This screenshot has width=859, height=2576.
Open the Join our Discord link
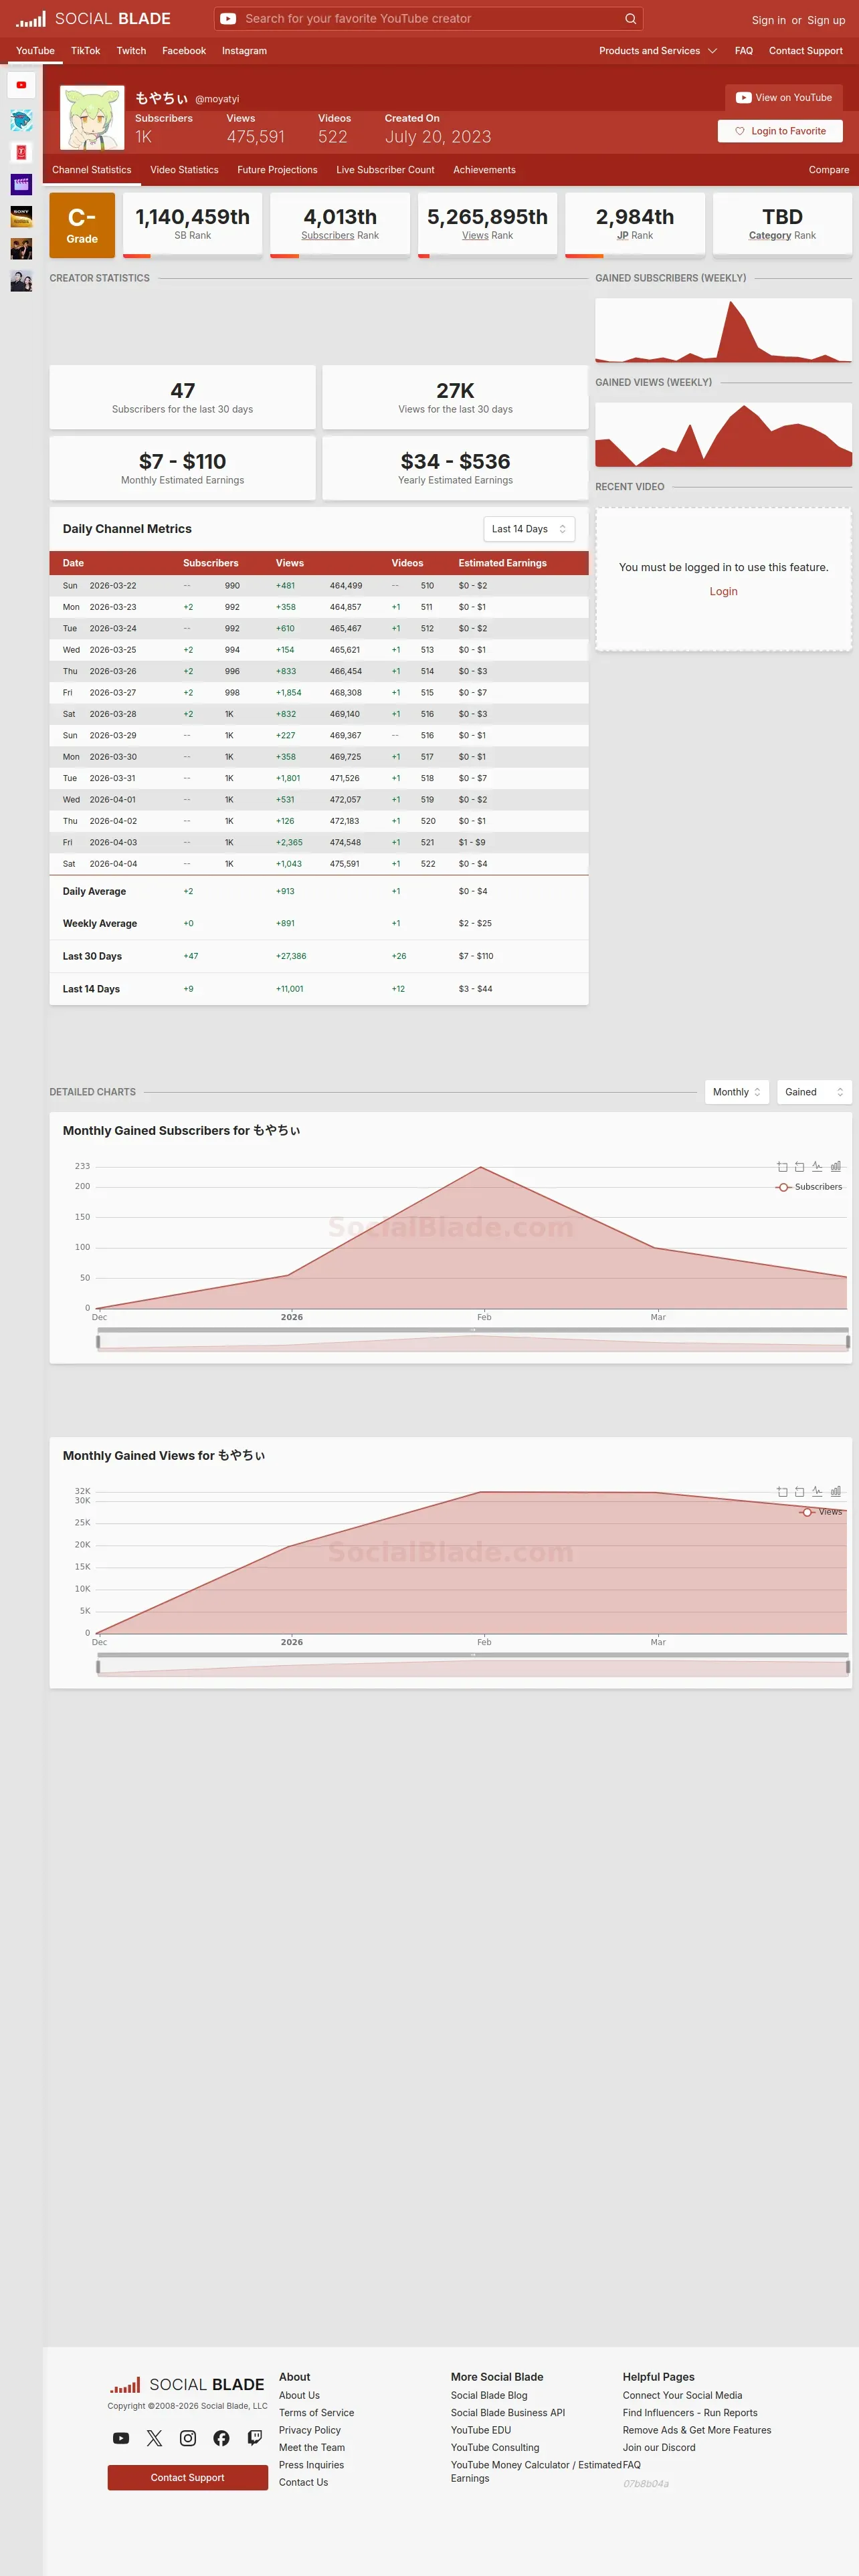pyautogui.click(x=659, y=2448)
